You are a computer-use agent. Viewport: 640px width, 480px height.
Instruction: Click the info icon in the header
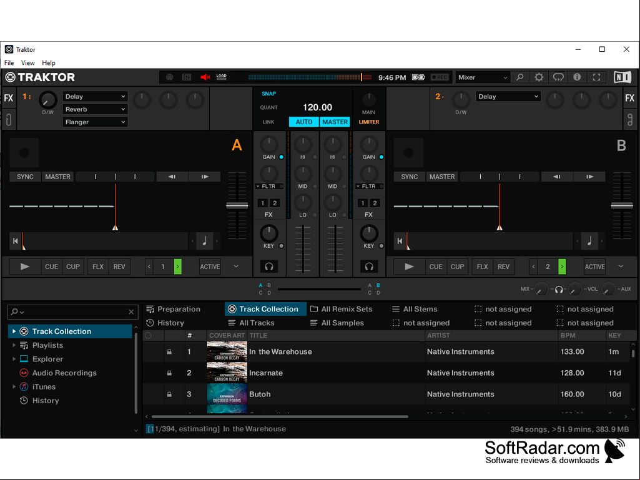[x=577, y=77]
